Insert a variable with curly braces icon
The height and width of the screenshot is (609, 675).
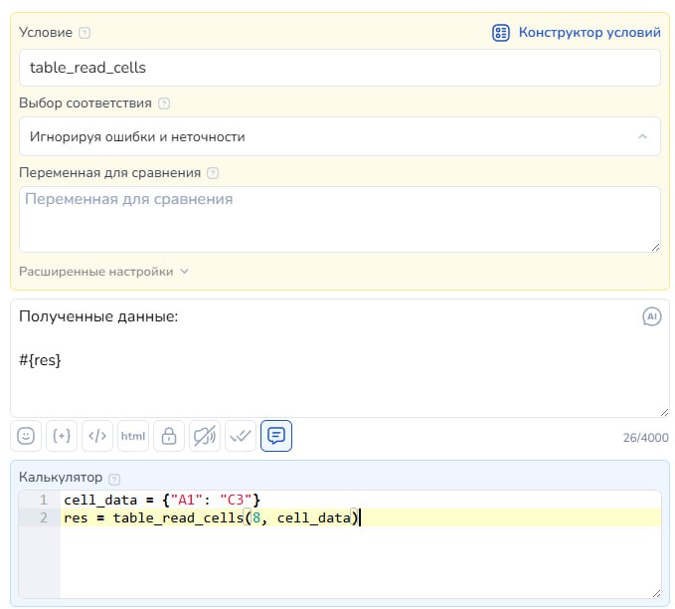pos(62,436)
